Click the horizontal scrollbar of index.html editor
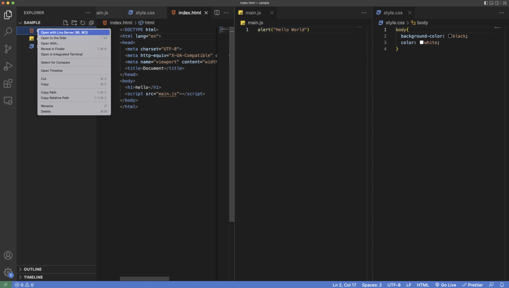The width and height of the screenshot is (509, 288). coord(144,279)
